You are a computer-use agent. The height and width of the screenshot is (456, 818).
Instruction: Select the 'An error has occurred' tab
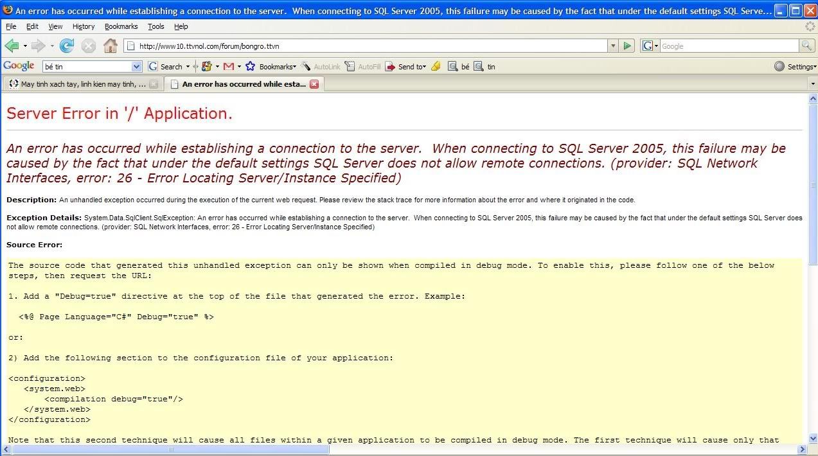pos(244,84)
